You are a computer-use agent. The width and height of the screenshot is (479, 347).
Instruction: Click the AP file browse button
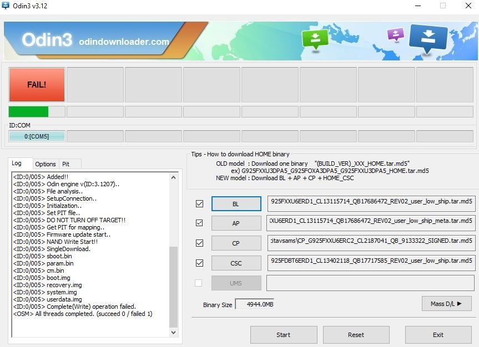[236, 223]
